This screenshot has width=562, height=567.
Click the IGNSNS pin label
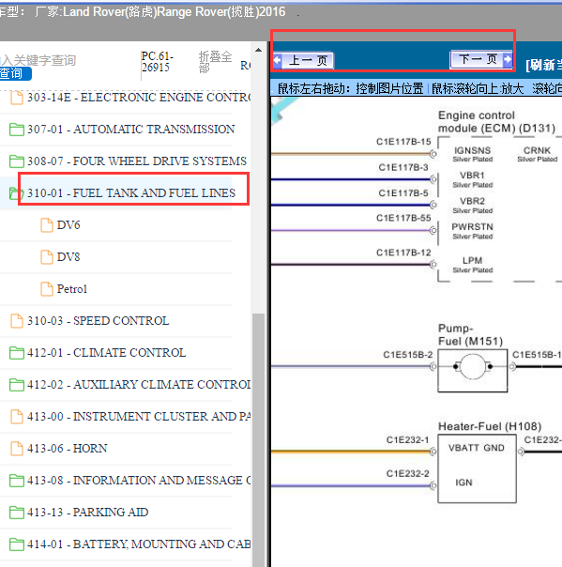point(472,150)
